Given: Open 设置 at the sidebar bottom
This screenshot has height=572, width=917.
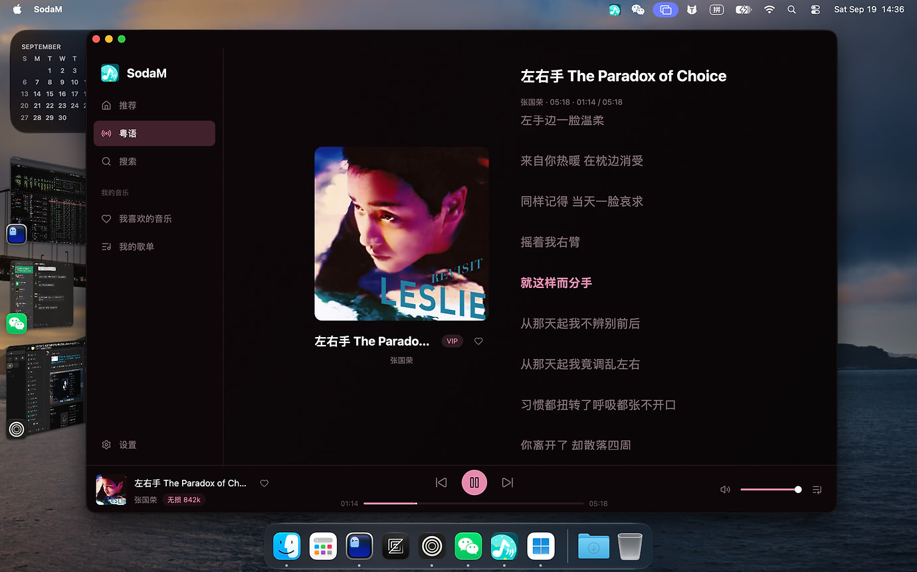Looking at the screenshot, I should pos(154,445).
